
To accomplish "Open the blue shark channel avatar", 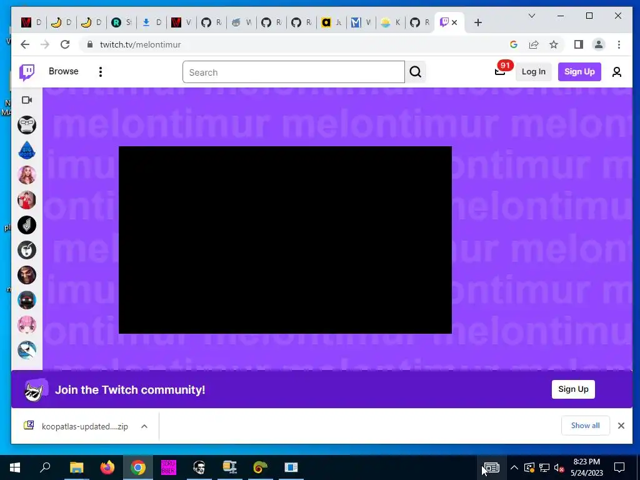I will [x=27, y=350].
